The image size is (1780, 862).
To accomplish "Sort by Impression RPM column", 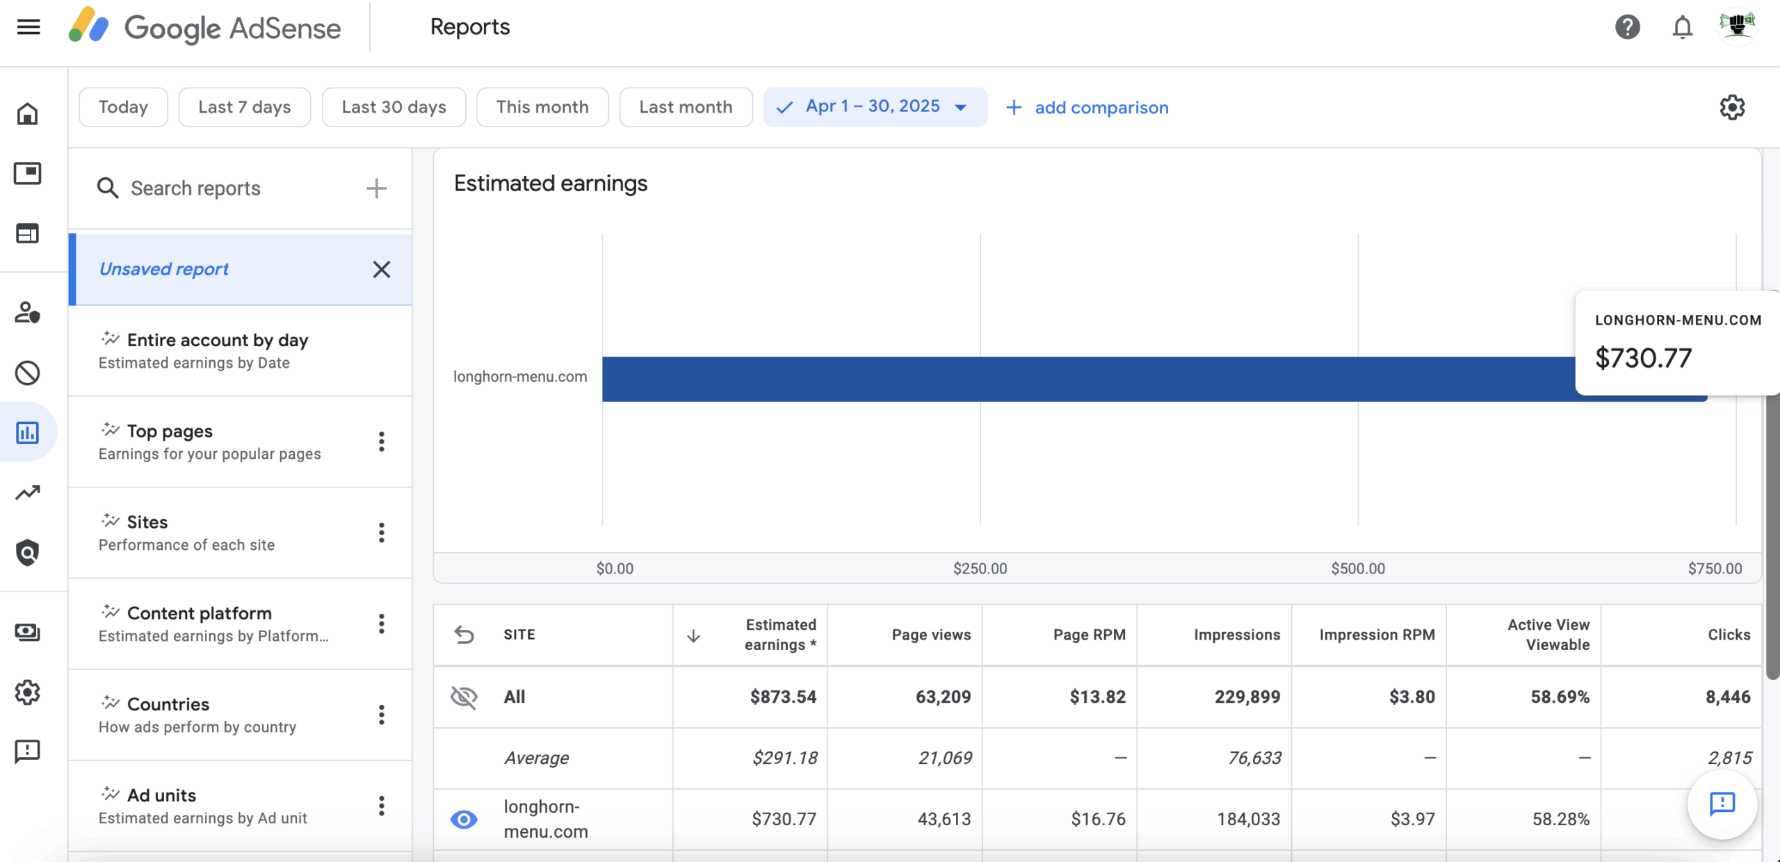I will tap(1377, 634).
